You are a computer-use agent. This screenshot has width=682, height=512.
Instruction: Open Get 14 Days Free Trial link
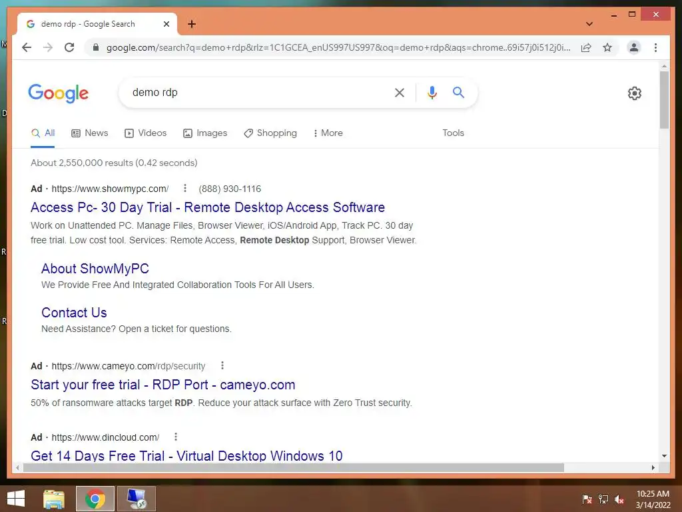point(186,455)
